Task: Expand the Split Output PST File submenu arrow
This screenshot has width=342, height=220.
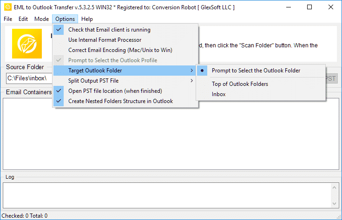Action: 191,81
